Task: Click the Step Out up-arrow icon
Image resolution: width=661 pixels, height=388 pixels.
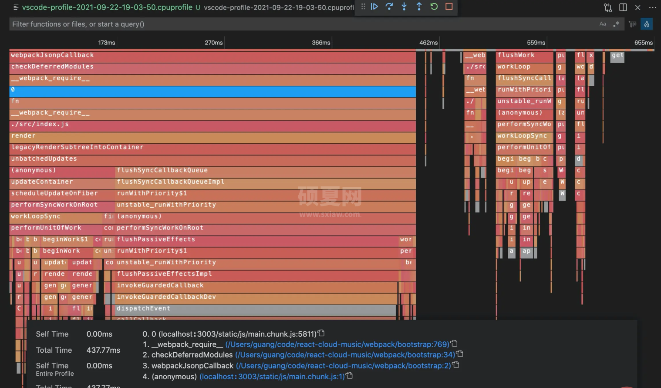Action: tap(419, 7)
